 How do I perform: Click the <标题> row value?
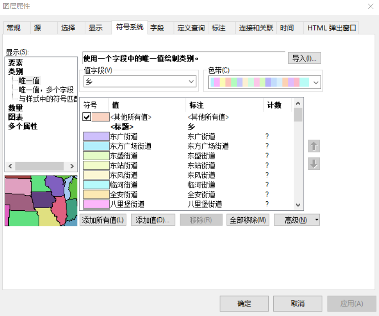point(122,127)
